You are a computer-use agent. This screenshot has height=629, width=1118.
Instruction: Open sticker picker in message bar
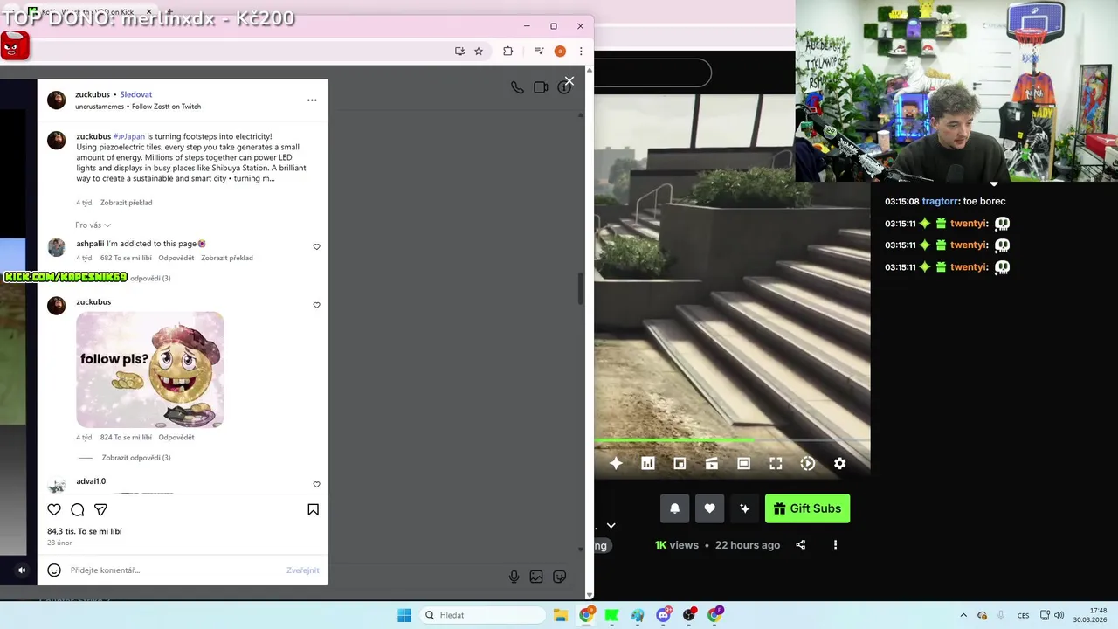[560, 577]
